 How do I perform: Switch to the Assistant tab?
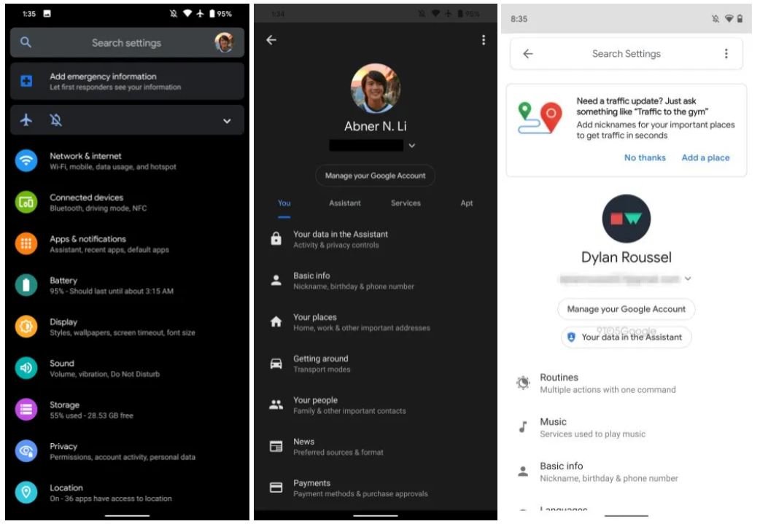coord(344,203)
